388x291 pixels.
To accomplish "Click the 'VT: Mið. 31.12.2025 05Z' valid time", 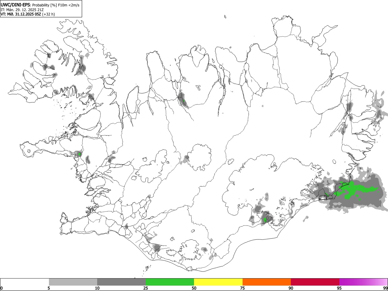I will (x=21, y=14).
